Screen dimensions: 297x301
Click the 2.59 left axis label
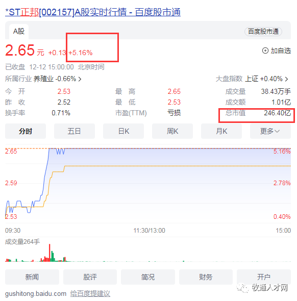[x=11, y=183]
